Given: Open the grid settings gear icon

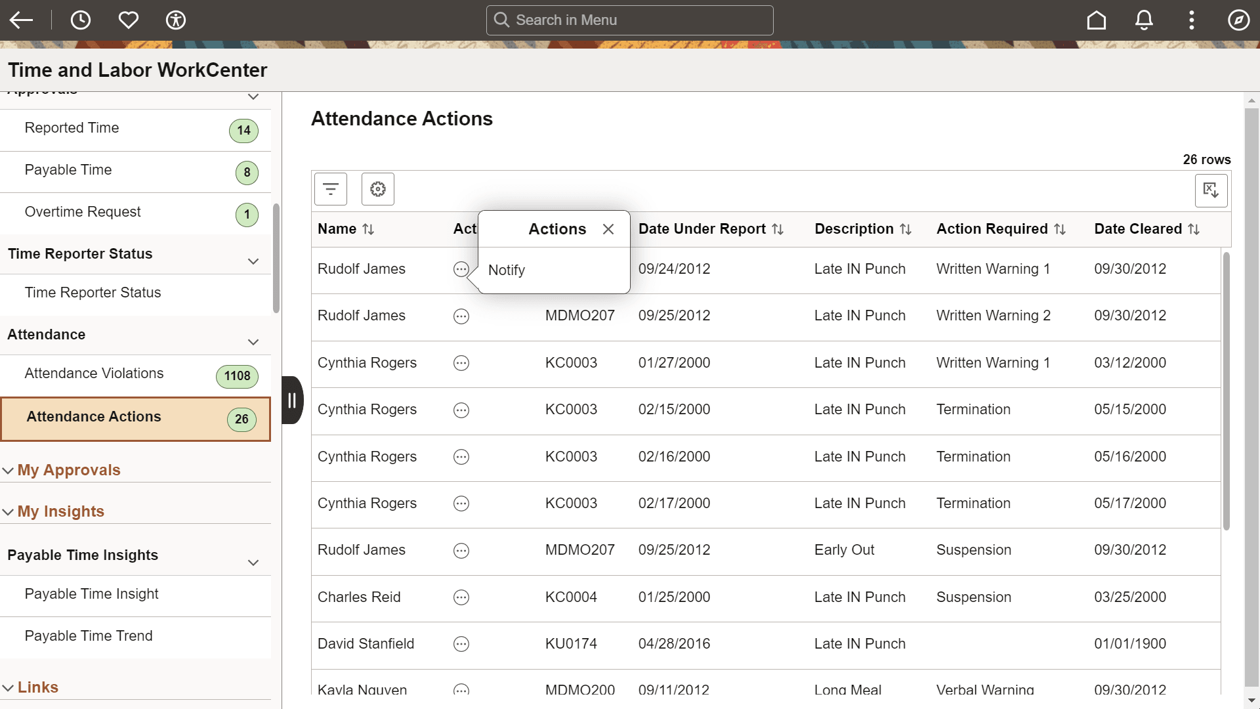Looking at the screenshot, I should pyautogui.click(x=377, y=189).
